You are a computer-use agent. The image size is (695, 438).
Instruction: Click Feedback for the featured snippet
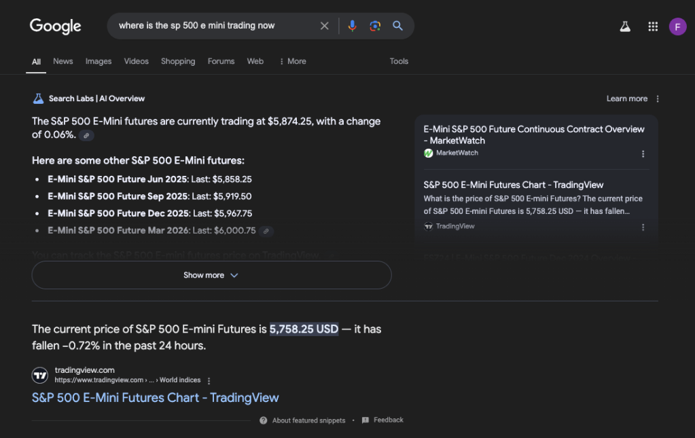(388, 420)
